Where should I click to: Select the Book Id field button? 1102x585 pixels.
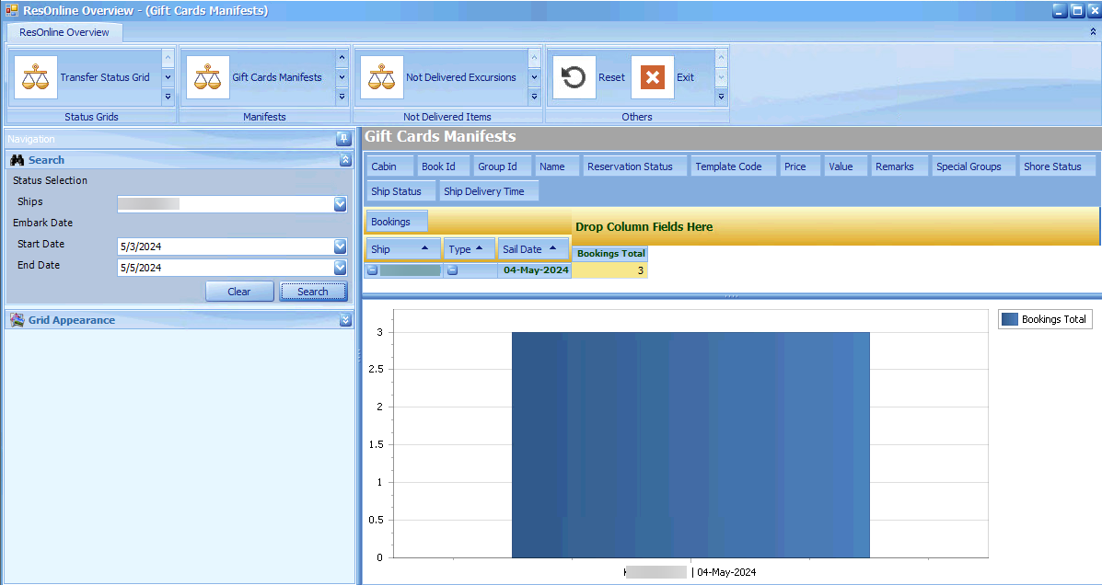(x=443, y=166)
